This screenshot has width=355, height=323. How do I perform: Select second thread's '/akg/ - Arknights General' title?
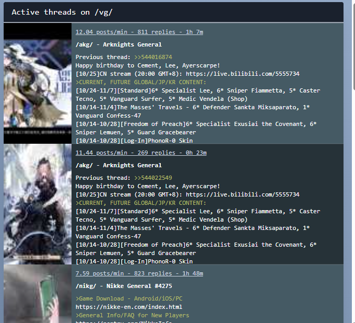(x=119, y=166)
